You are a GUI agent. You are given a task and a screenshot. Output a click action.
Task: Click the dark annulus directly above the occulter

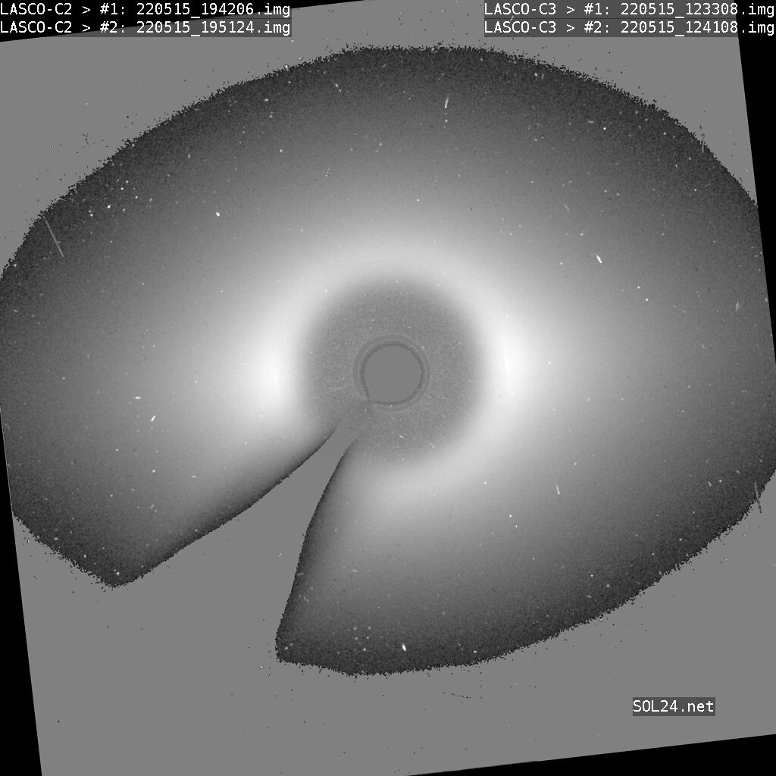point(392,307)
